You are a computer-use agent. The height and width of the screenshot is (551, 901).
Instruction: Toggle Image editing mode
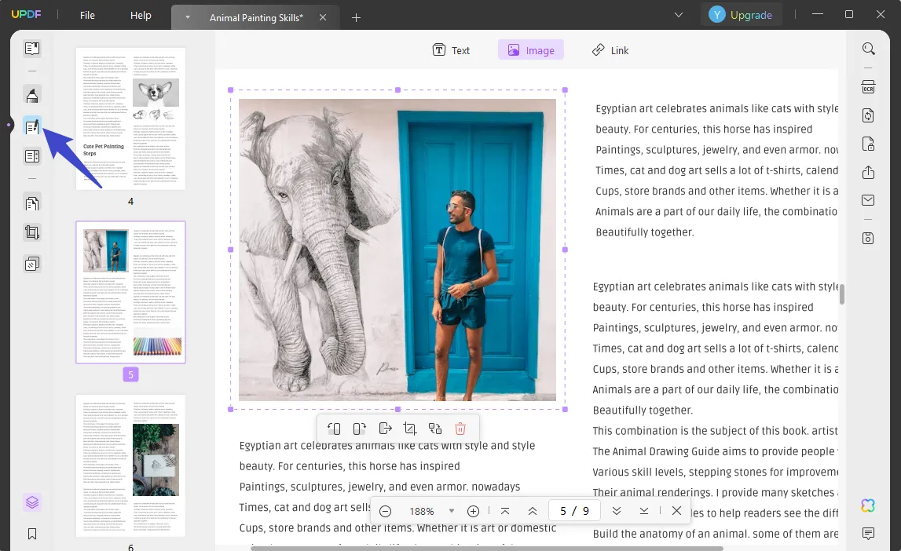click(531, 49)
